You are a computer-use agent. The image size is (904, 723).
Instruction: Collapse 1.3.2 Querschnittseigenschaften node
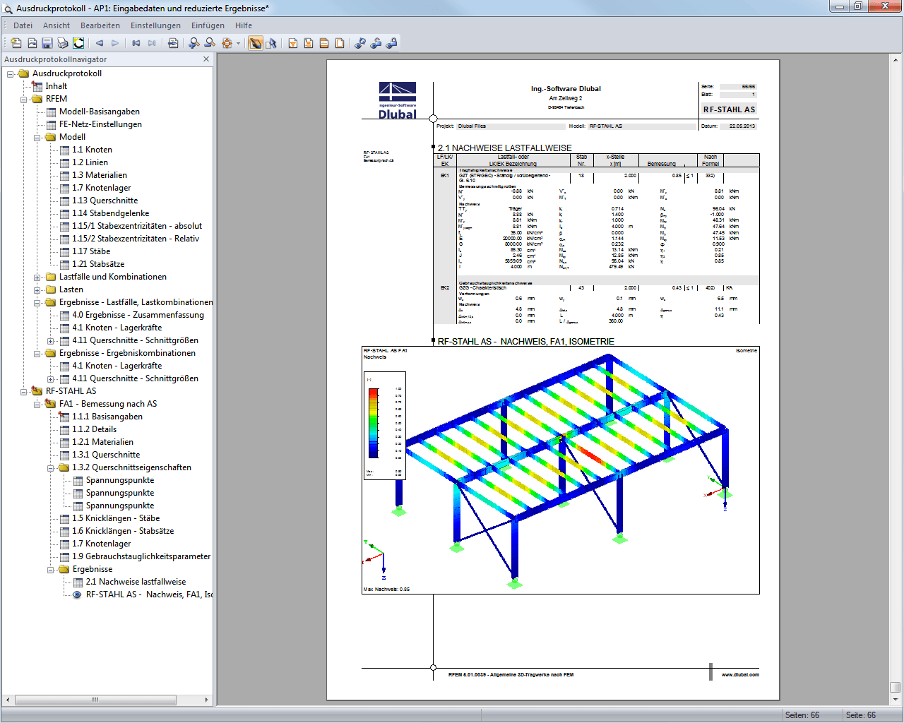pyautogui.click(x=51, y=467)
